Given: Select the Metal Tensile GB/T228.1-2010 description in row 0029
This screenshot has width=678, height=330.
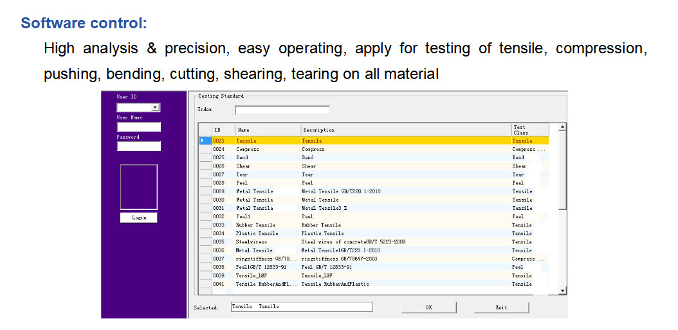Looking at the screenshot, I should 341,191.
